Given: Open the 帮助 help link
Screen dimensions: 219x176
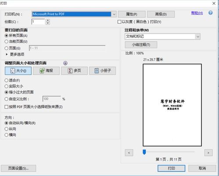Looking at the screenshot, I should pos(197,13).
